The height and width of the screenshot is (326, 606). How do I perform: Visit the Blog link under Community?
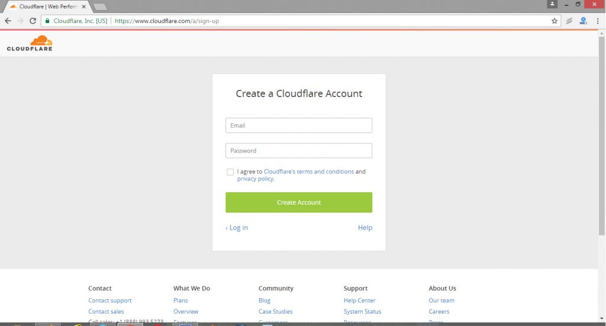pyautogui.click(x=265, y=301)
